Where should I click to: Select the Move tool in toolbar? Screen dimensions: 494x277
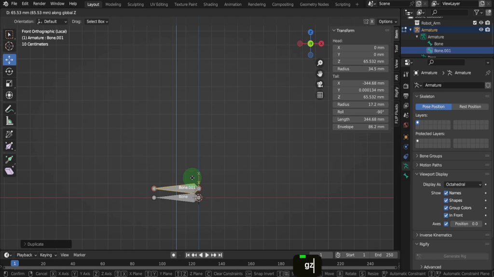click(x=9, y=60)
